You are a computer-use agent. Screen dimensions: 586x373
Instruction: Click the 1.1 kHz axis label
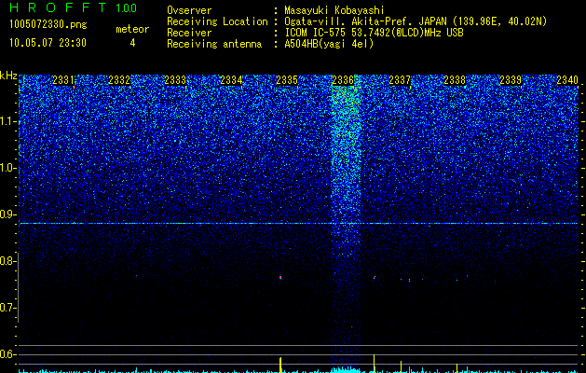pyautogui.click(x=8, y=121)
